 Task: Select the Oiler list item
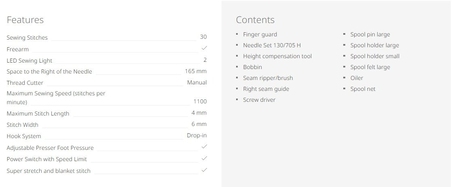[357, 78]
